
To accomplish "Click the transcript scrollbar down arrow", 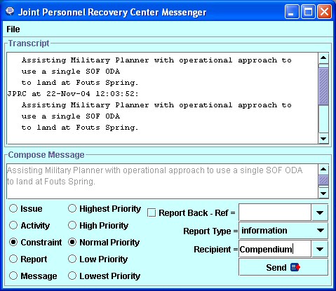I will click(323, 139).
